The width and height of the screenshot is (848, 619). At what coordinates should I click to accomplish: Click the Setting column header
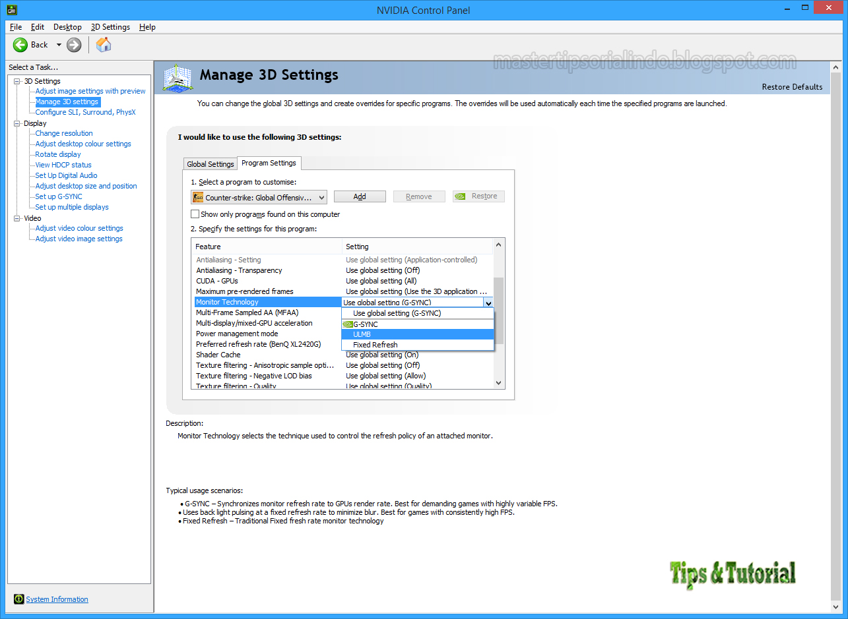[418, 247]
